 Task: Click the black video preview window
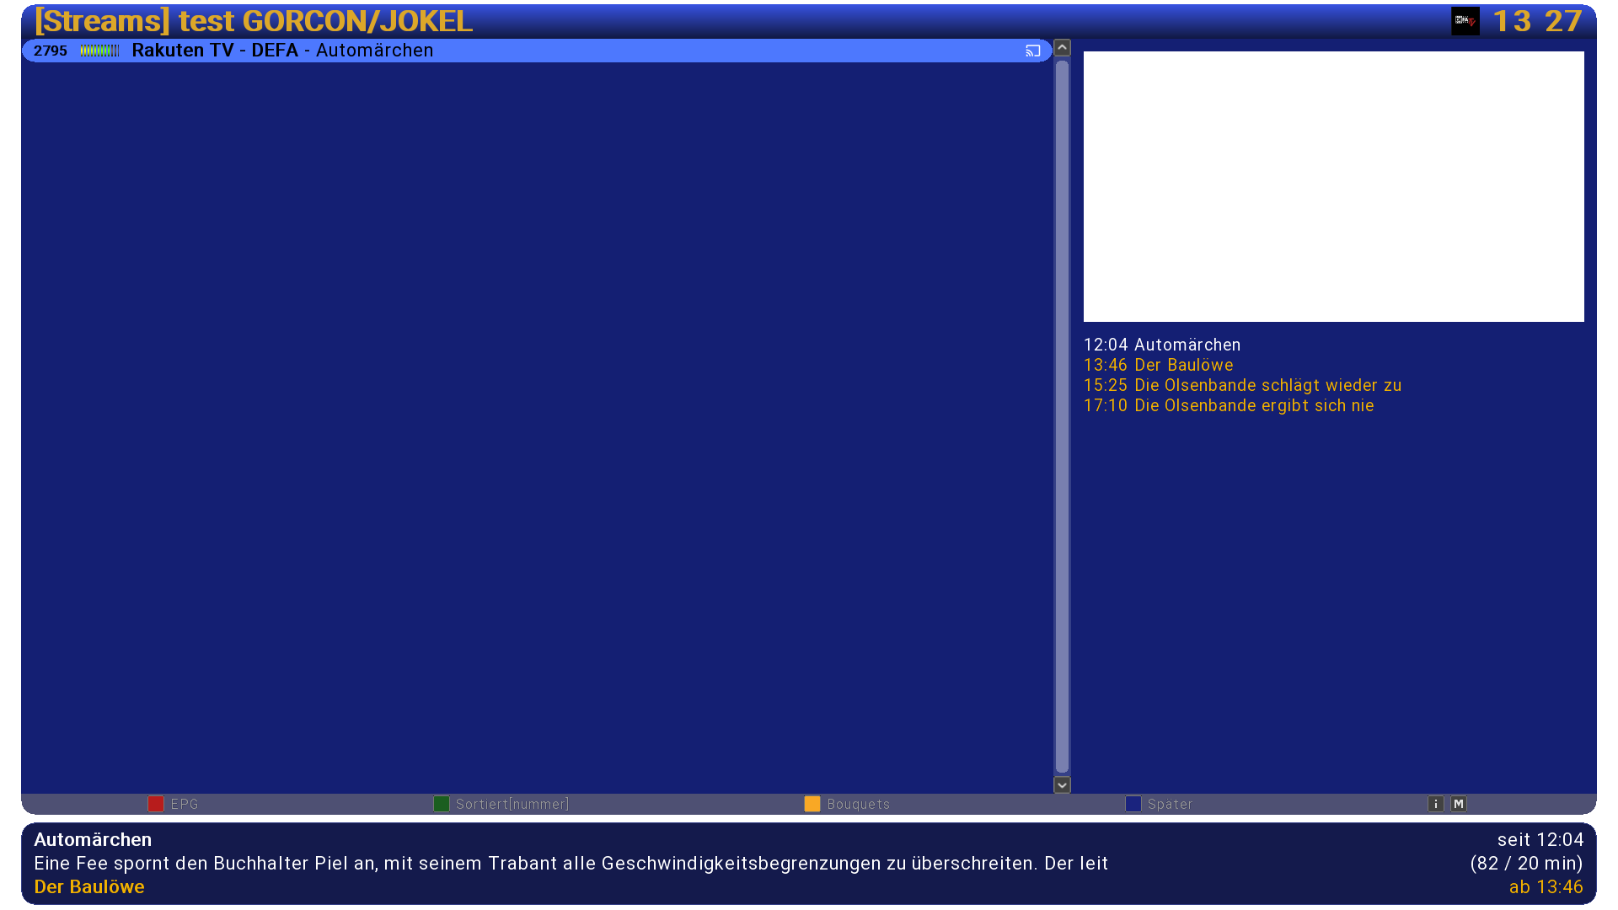pos(1333,186)
